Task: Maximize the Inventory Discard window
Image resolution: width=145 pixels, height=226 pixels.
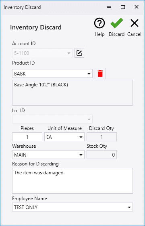Action: coord(123,7)
